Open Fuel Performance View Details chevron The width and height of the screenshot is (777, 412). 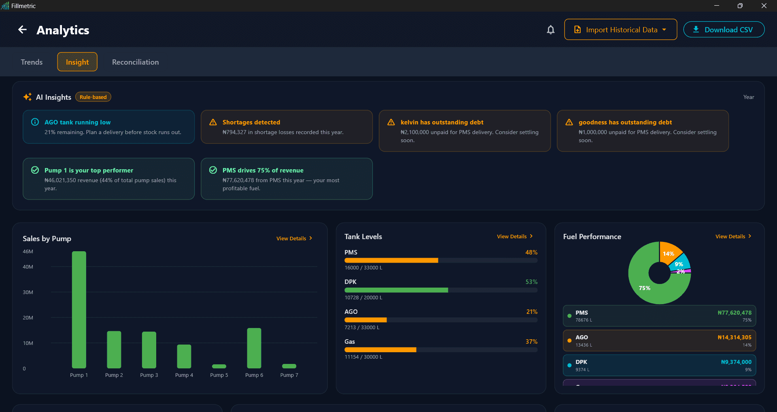tap(750, 236)
